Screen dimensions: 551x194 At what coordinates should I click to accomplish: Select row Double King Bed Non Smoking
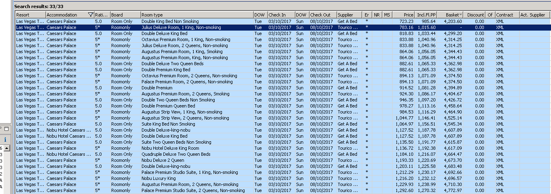283,21
